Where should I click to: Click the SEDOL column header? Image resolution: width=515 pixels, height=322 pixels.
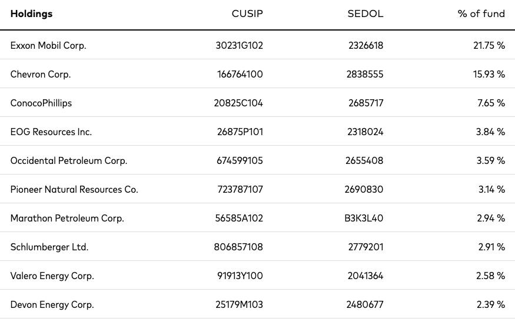[x=366, y=14]
